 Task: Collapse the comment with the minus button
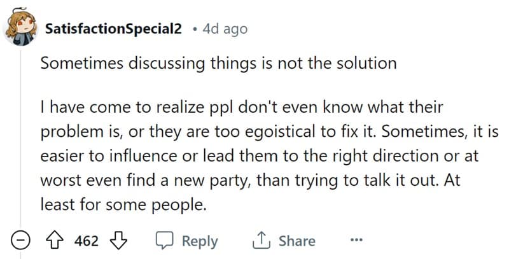click(x=22, y=241)
